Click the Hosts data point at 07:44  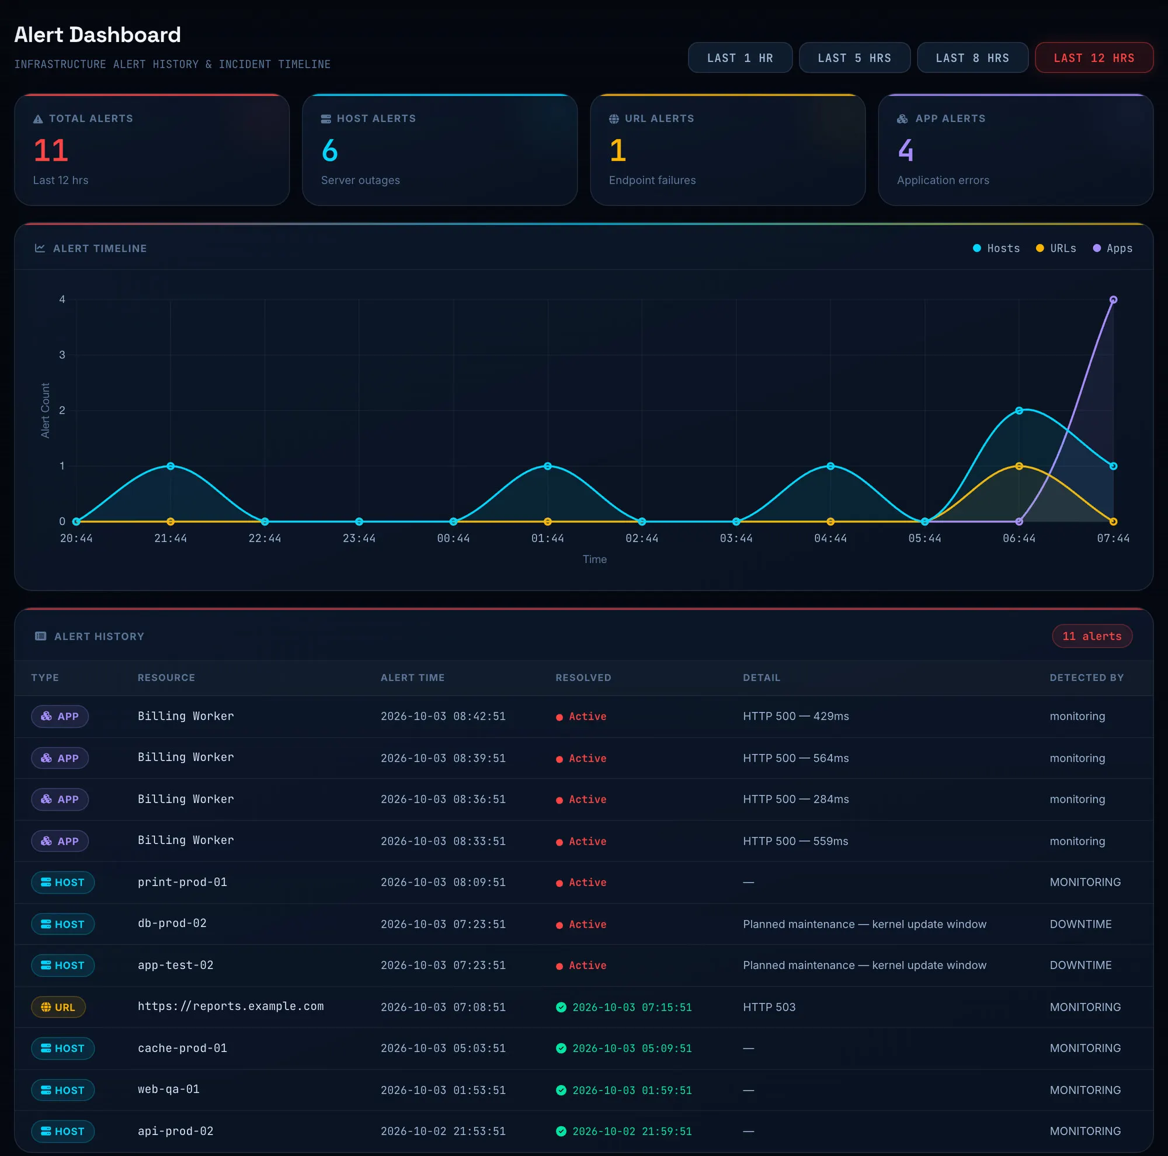[1113, 466]
